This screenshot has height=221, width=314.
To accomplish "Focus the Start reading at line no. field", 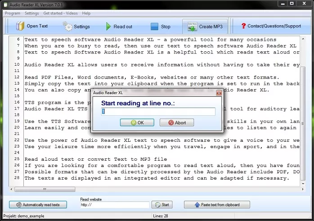I will coord(158,112).
